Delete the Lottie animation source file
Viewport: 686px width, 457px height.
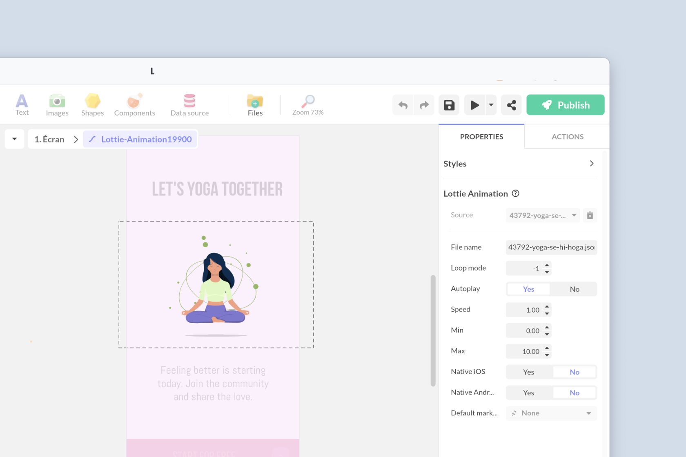pyautogui.click(x=590, y=215)
